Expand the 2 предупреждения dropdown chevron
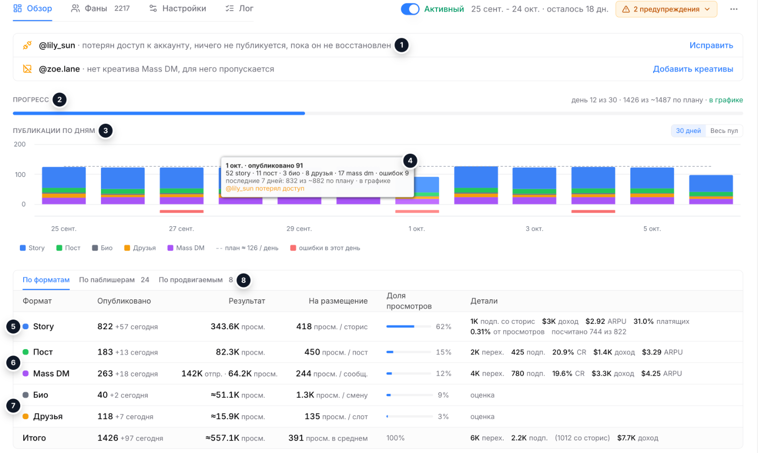 pos(707,9)
